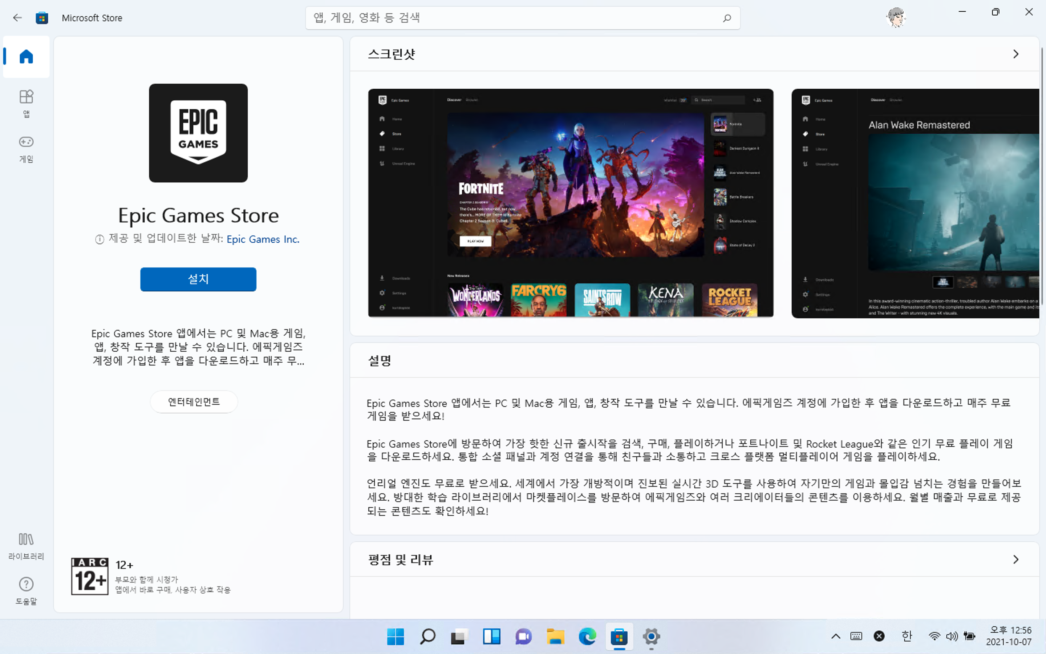Open Help (도움말) in sidebar
Viewport: 1046px width, 654px height.
point(27,591)
